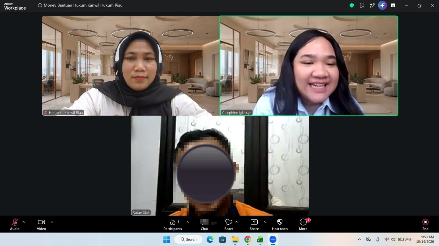Viewport: 439px width, 246px height.
Task: Open the Chat panel
Action: [x=204, y=224]
